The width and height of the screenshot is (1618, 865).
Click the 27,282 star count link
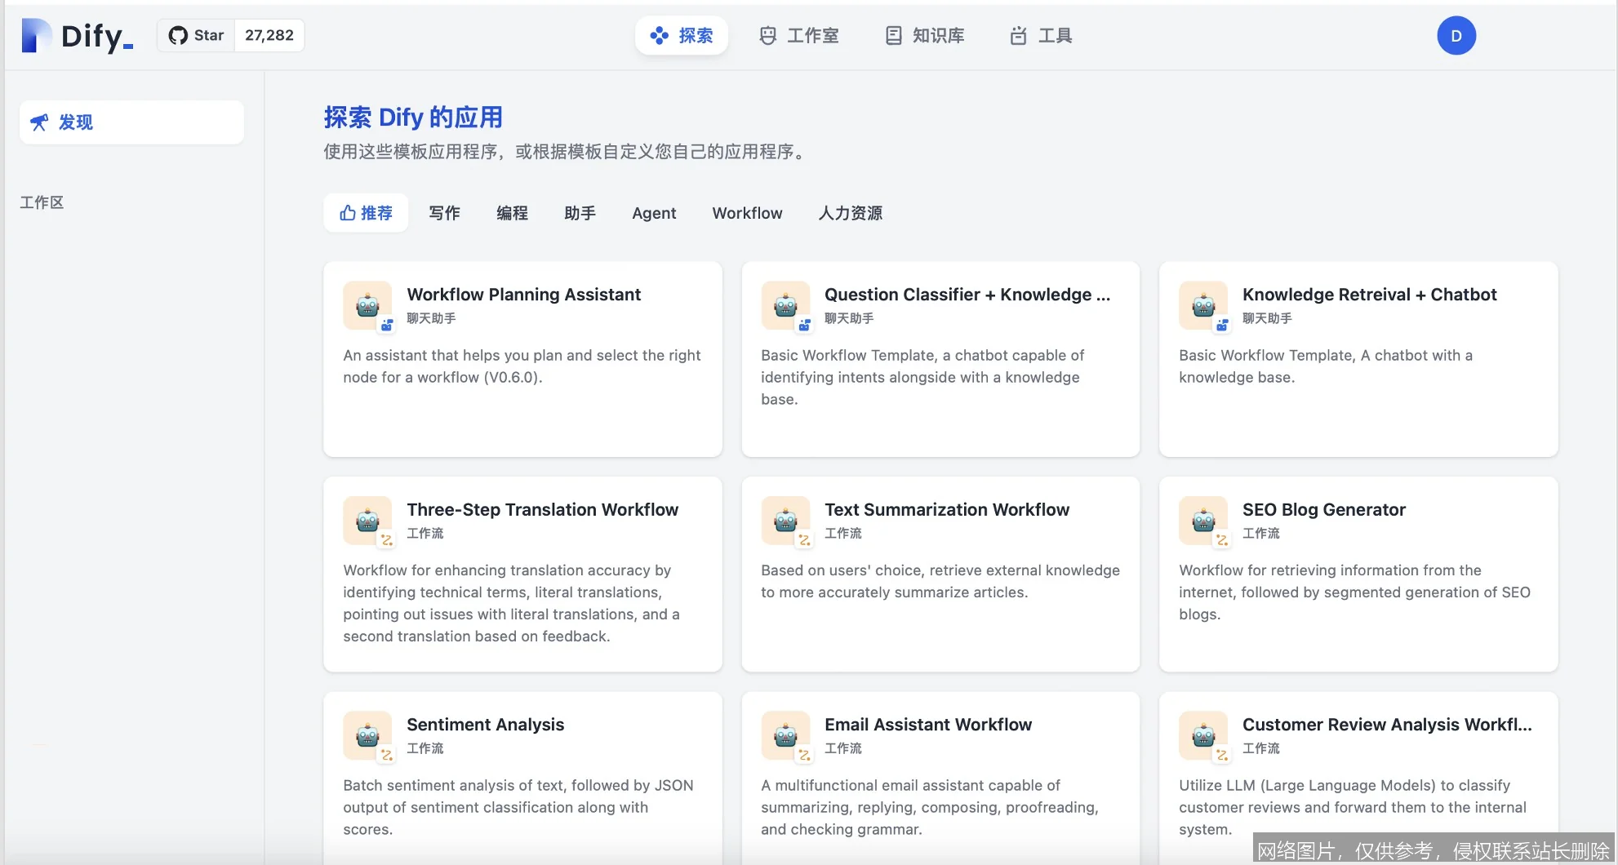pos(269,35)
